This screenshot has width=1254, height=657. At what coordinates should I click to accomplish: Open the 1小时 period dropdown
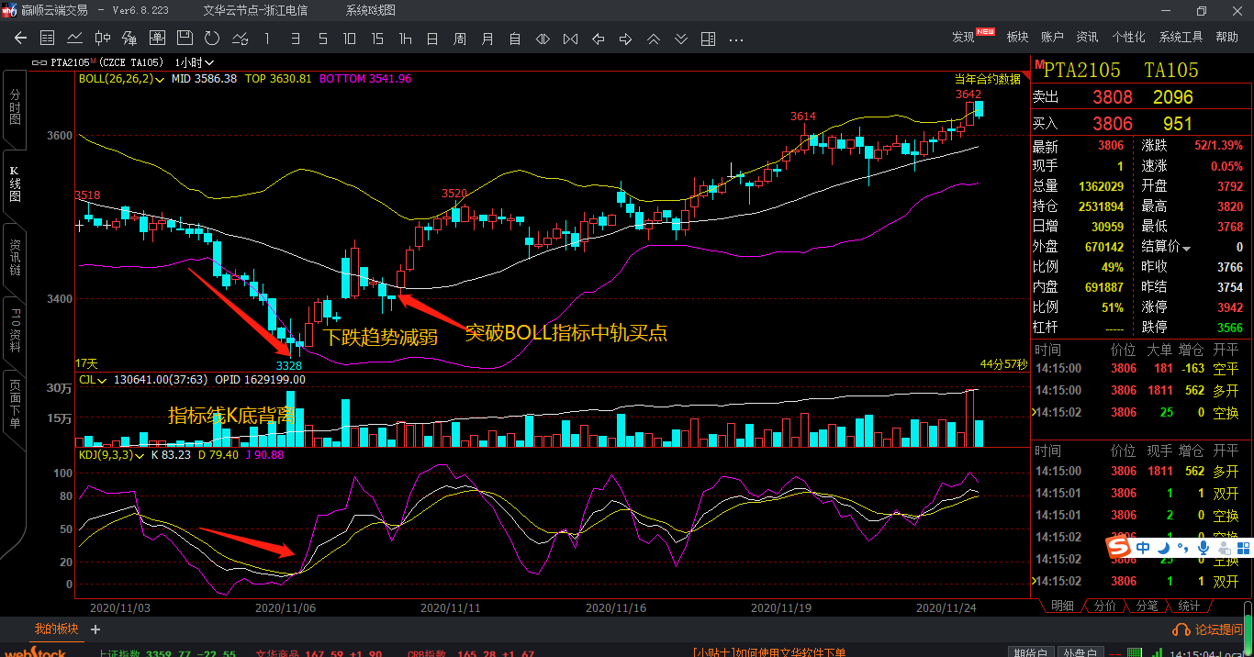tap(194, 62)
